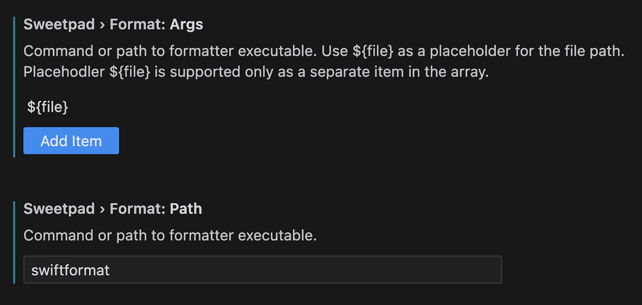
Task: Select the ${file} array entry
Action: (47, 107)
